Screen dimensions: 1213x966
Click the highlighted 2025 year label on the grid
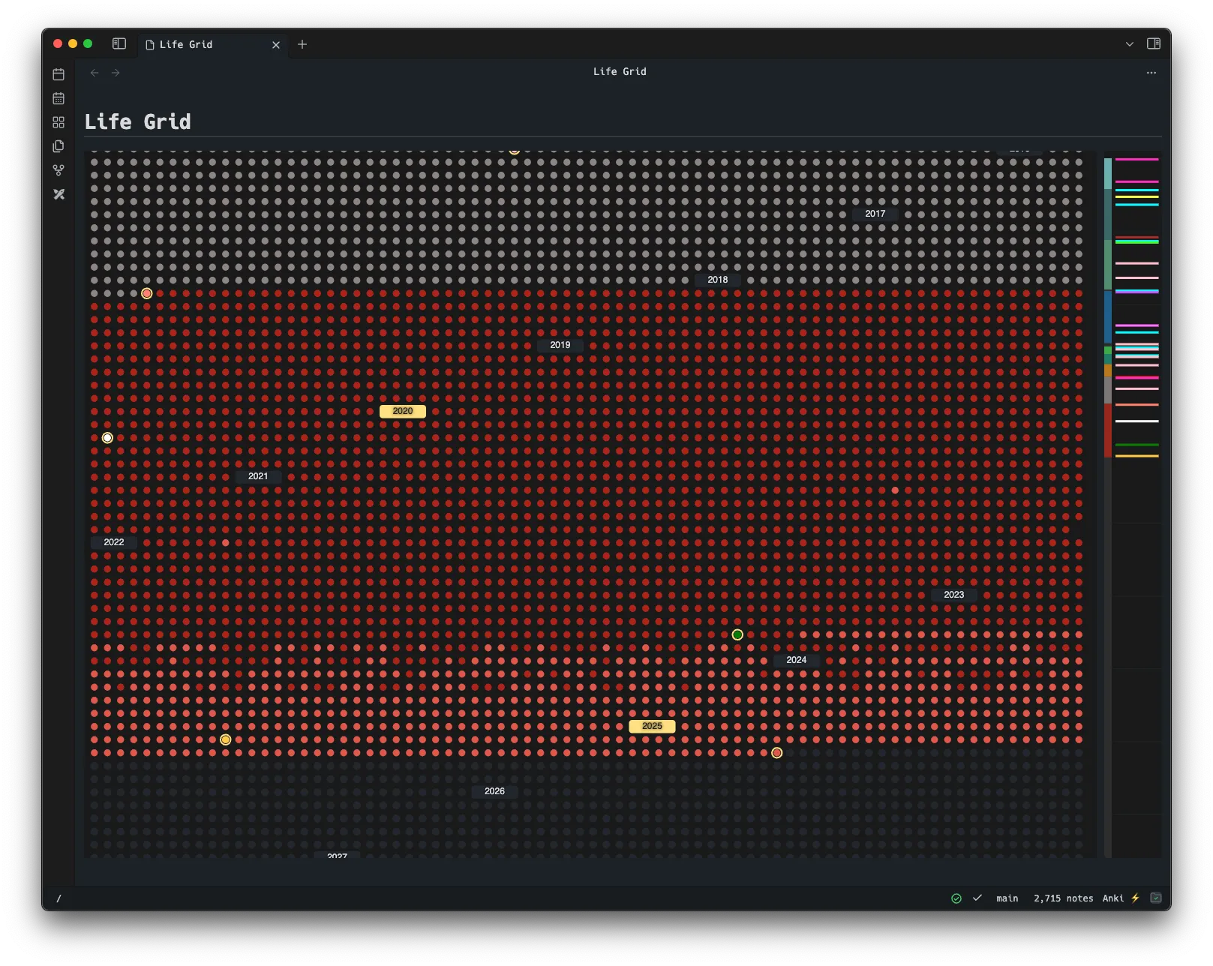point(651,726)
